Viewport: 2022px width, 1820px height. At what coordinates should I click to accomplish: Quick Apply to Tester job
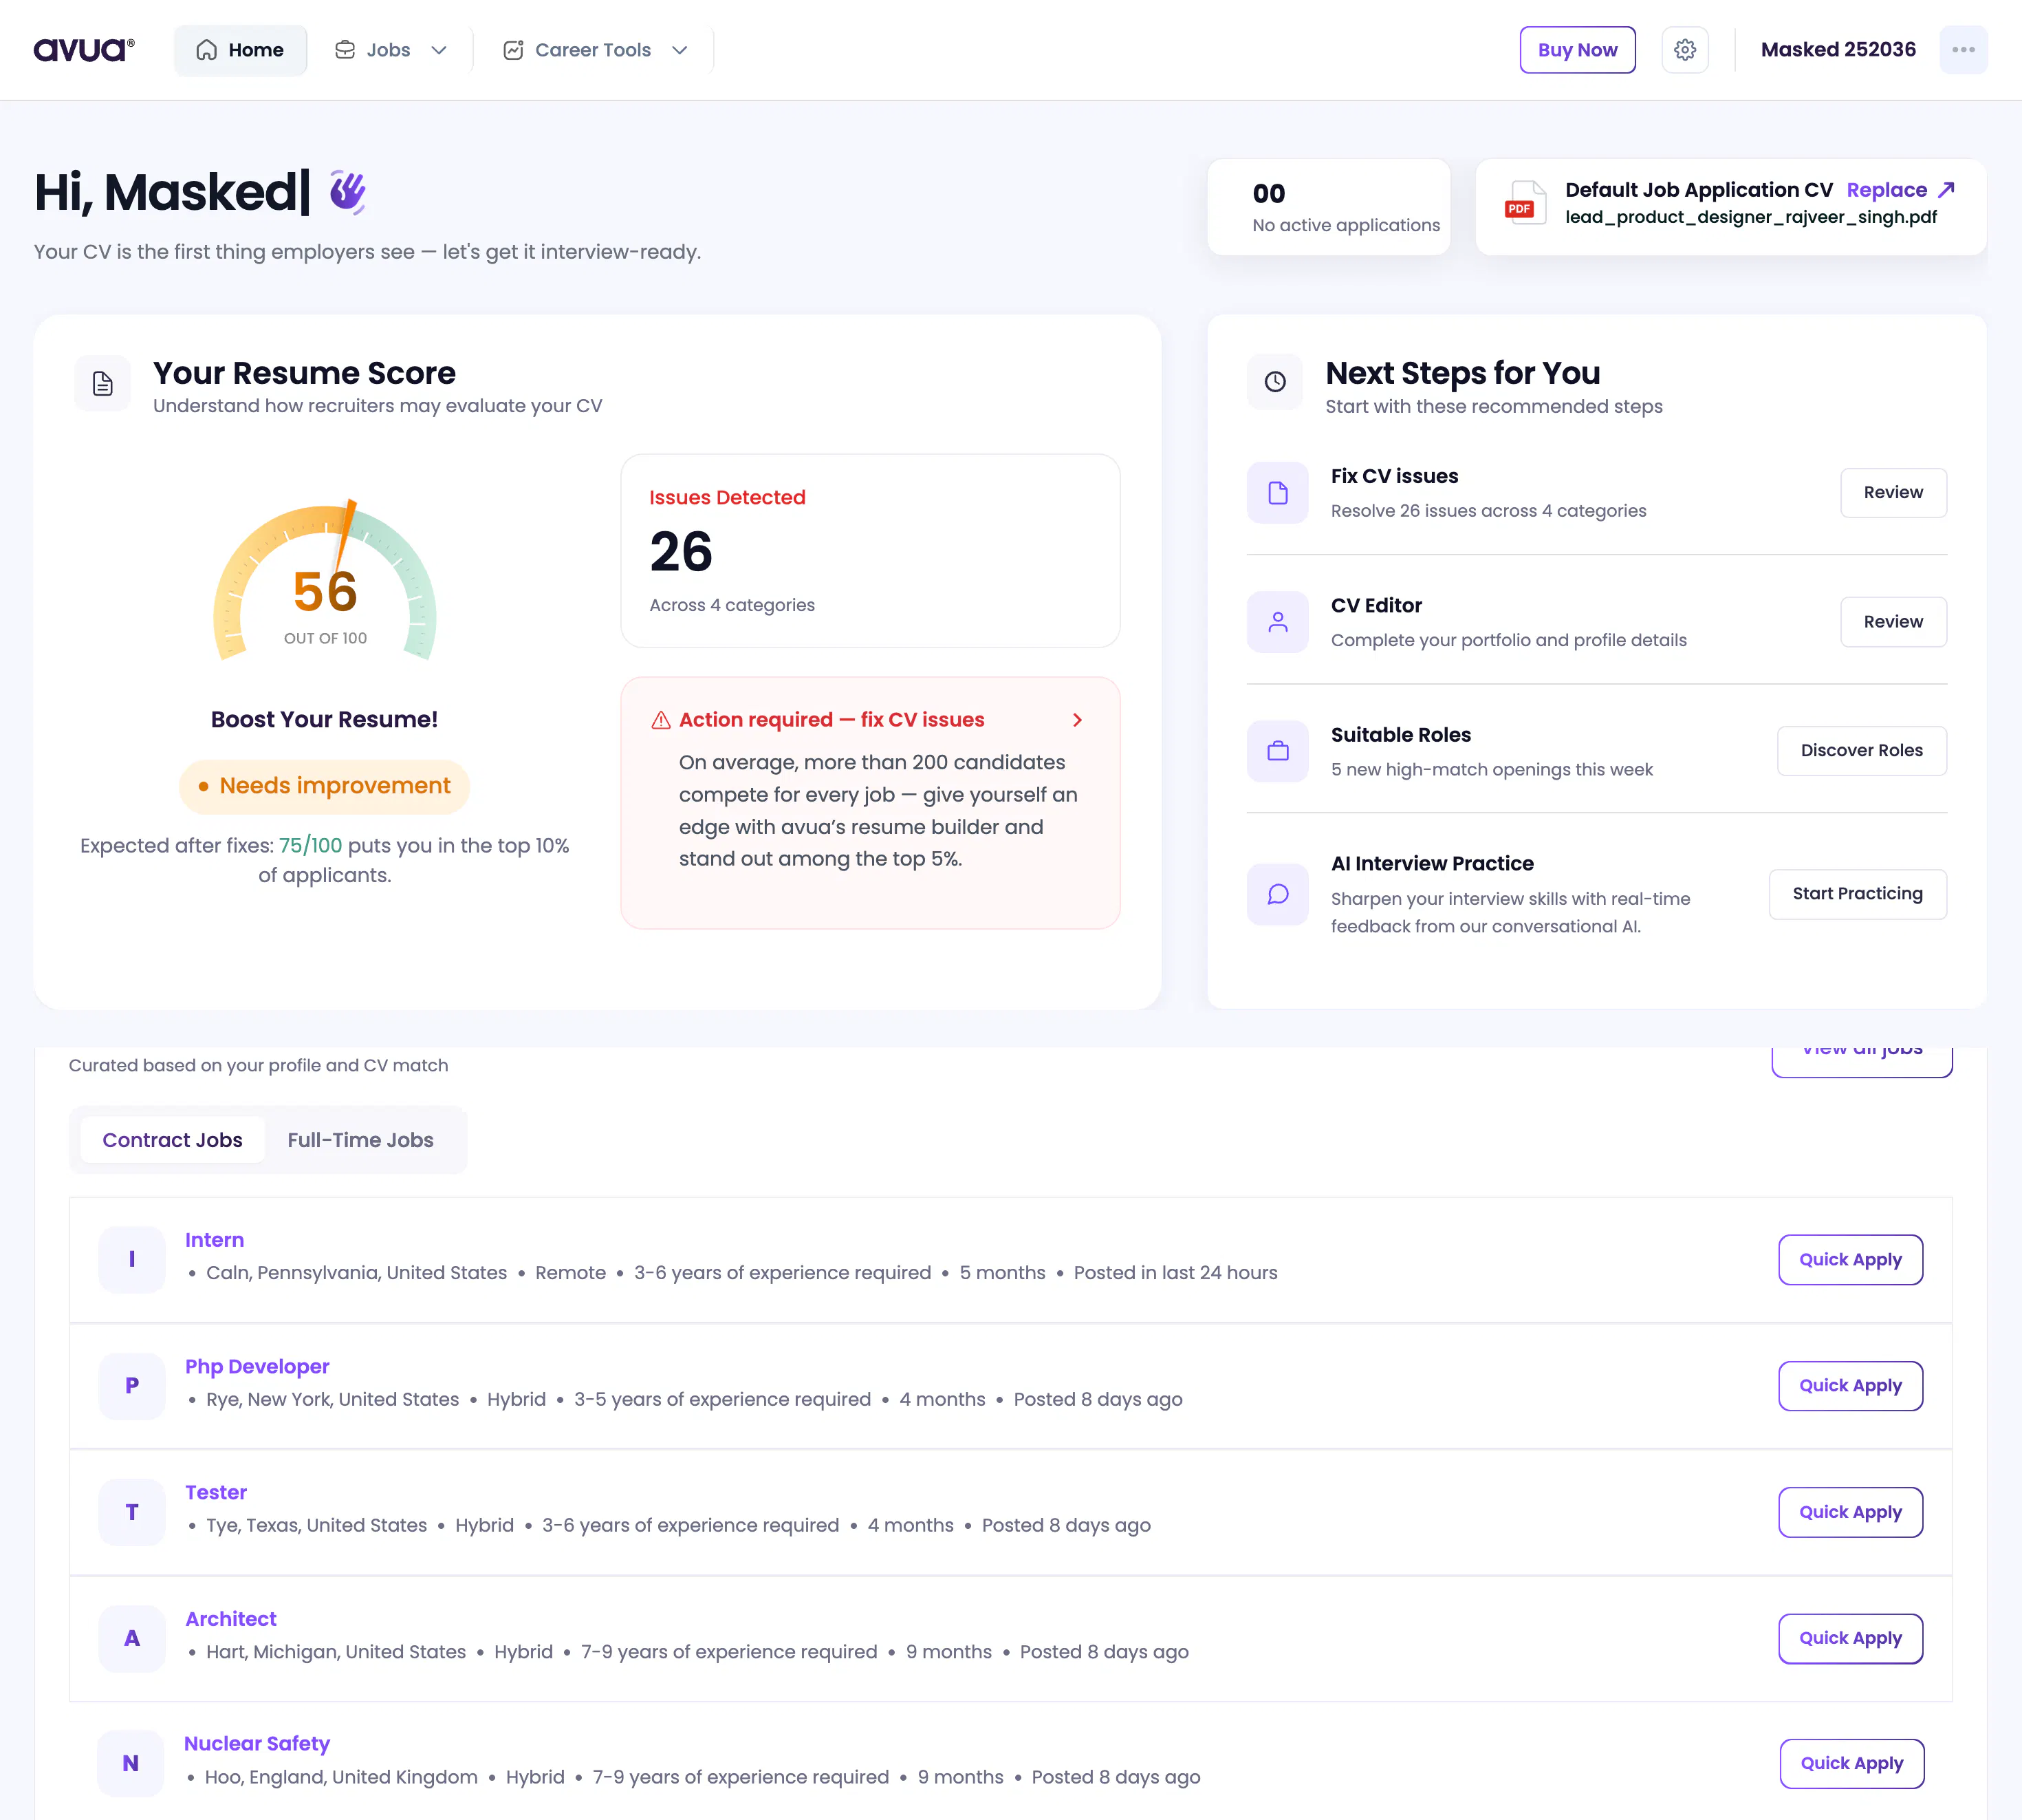[x=1850, y=1512]
